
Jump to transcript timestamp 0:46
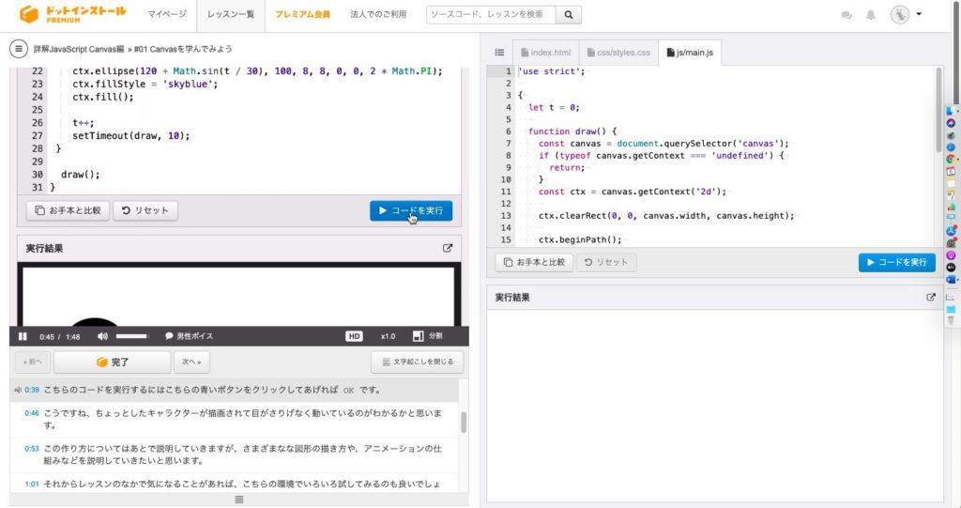[32, 413]
